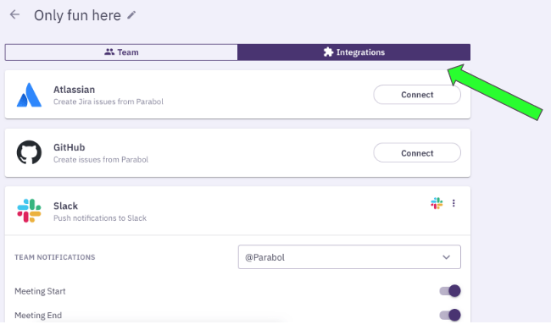This screenshot has width=551, height=330.
Task: Click the GitHub octocat logo
Action: [x=29, y=152]
